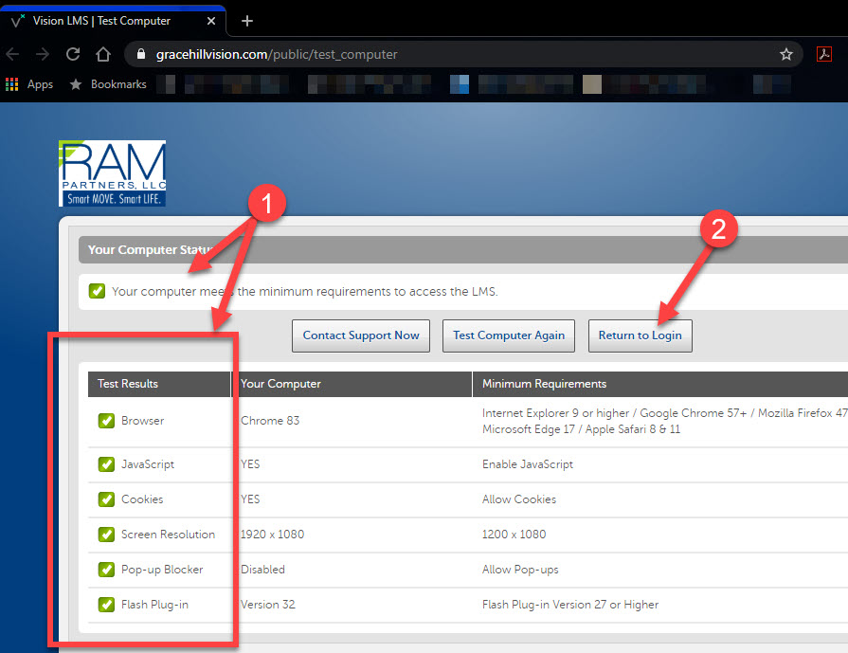Click the Chrome 83 value
Image resolution: width=848 pixels, height=653 pixels.
[x=270, y=421]
